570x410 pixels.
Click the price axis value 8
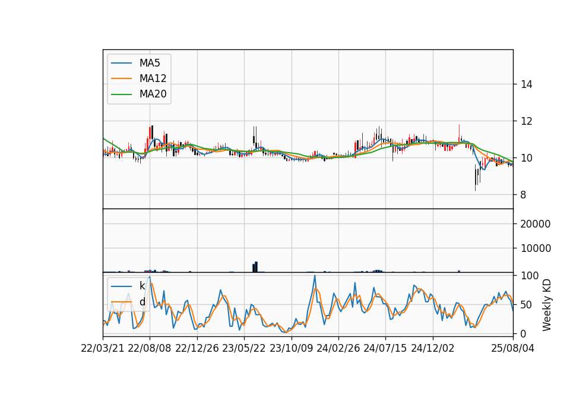click(x=524, y=195)
